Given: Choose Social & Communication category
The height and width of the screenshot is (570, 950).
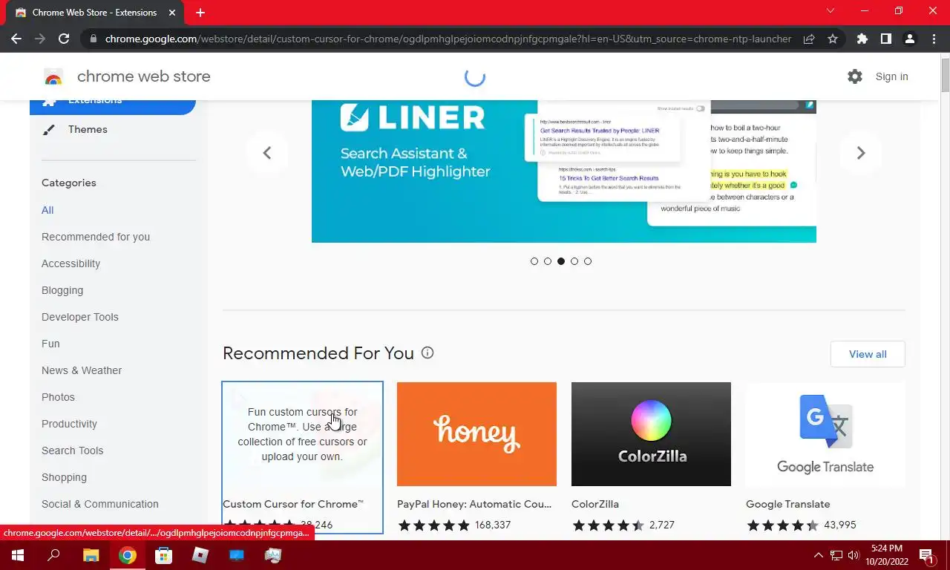Looking at the screenshot, I should (x=100, y=504).
